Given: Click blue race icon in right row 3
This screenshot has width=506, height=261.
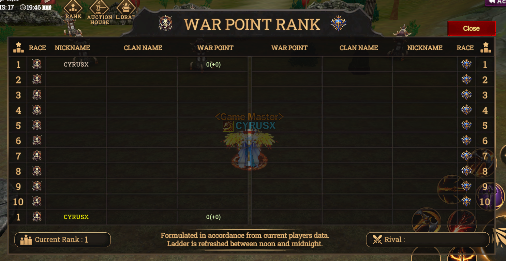Looking at the screenshot, I should coord(466,95).
